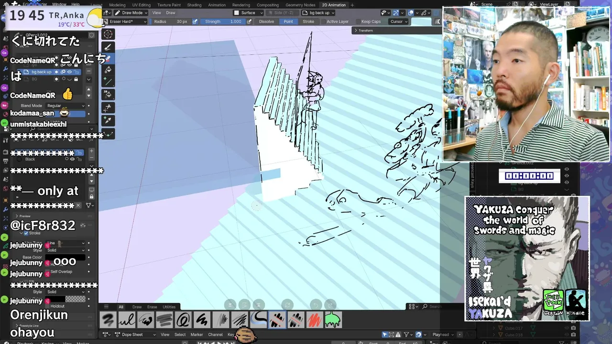Select the Draw brush tool

(x=108, y=47)
